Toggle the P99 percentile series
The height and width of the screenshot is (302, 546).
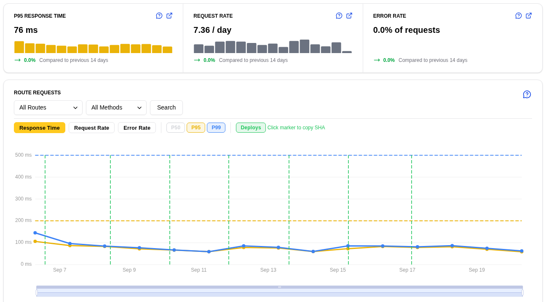[216, 128]
